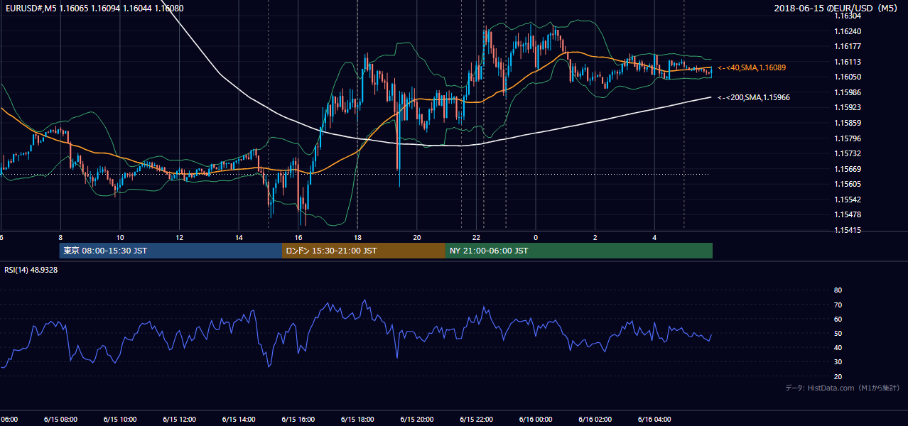Click price axis value 1.15859

(848, 123)
